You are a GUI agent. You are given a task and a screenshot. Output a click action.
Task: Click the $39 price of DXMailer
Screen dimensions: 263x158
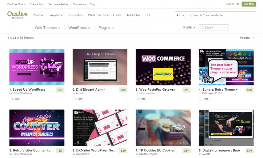123,151
